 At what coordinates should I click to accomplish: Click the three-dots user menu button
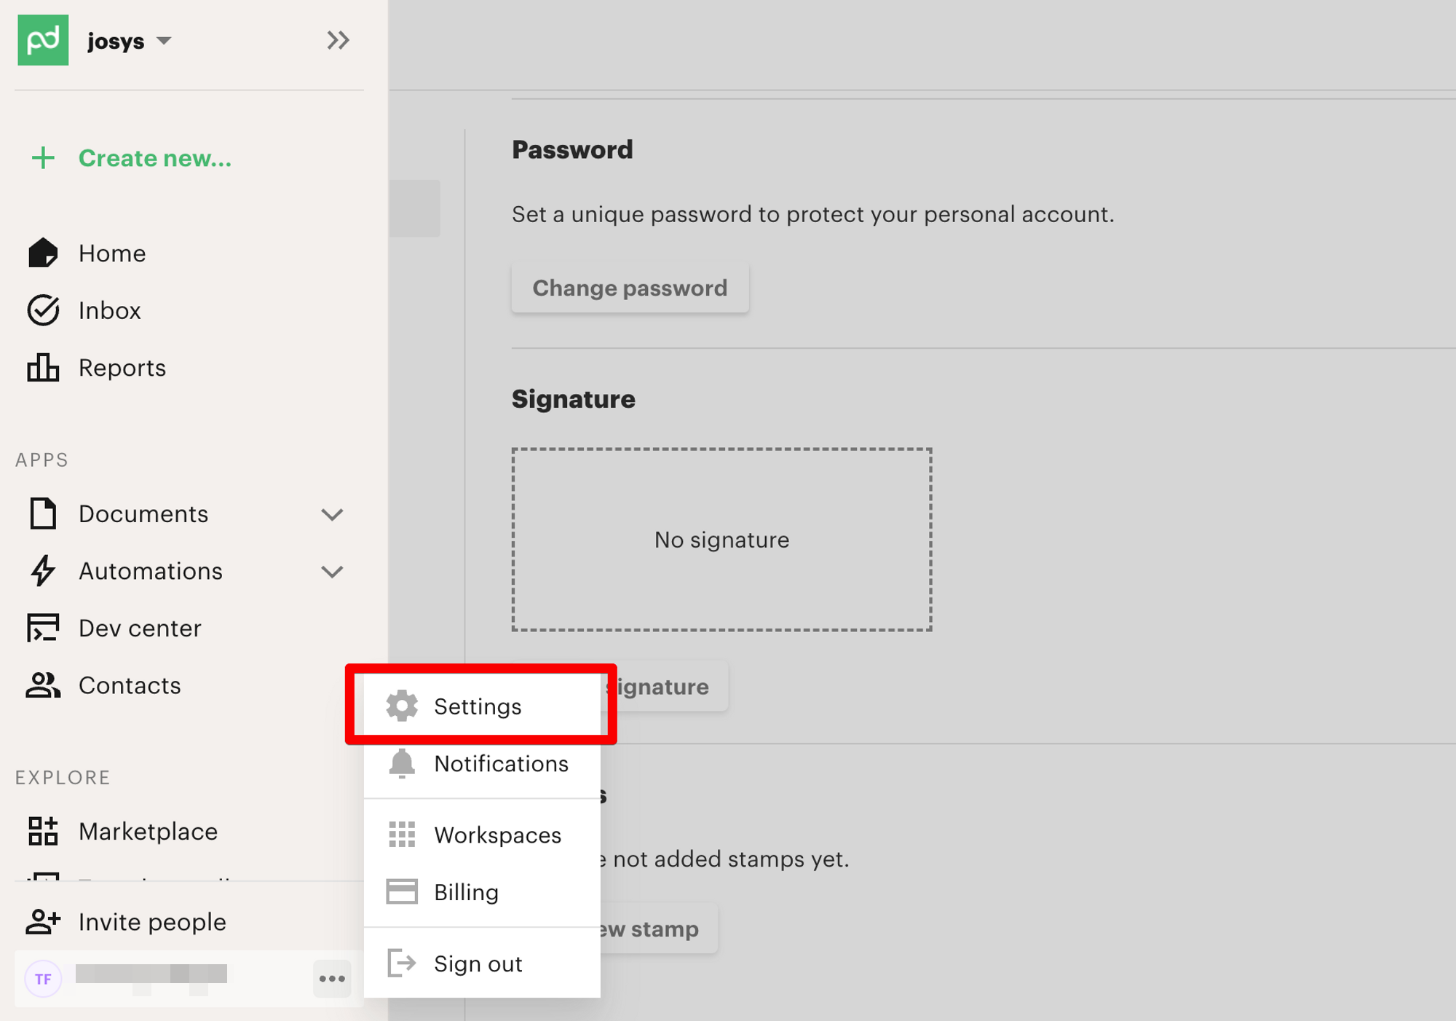coord(332,979)
